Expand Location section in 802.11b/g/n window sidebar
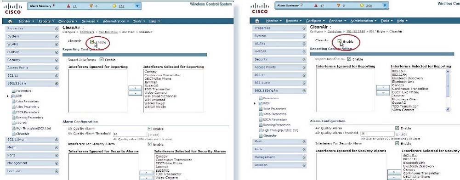Image resolution: width=460 pixels, height=180 pixels. (x=304, y=165)
